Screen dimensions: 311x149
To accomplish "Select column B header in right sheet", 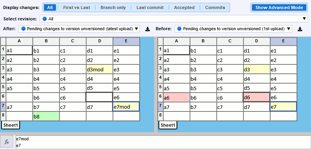I will 203,41.
